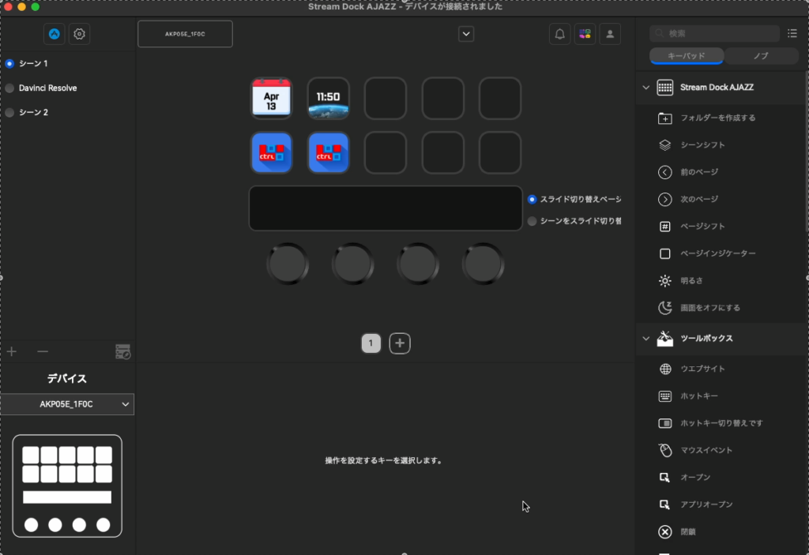Select the Website globe action
Viewport: 809px width, 555px height.
[665, 369]
